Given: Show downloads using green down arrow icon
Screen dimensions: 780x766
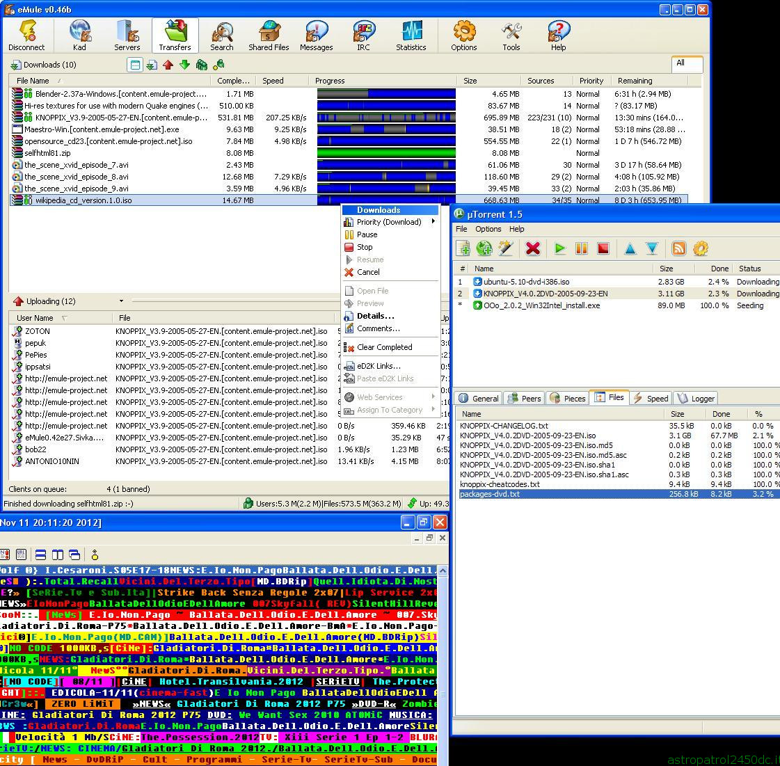Looking at the screenshot, I should (x=184, y=65).
